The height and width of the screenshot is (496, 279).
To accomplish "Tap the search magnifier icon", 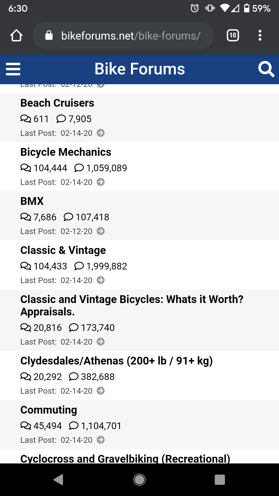I will click(x=266, y=69).
